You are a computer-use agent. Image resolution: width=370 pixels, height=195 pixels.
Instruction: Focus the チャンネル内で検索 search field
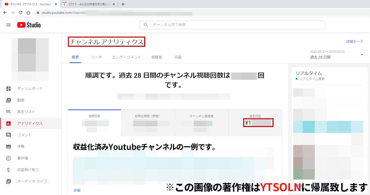click(232, 25)
